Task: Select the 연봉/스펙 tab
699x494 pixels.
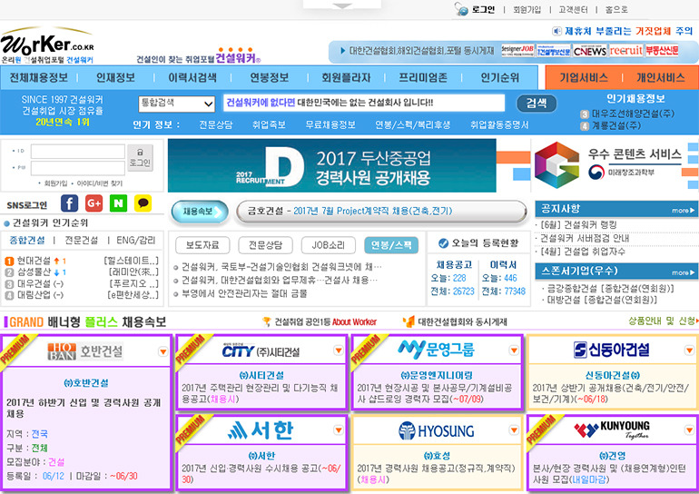Action: [x=391, y=245]
